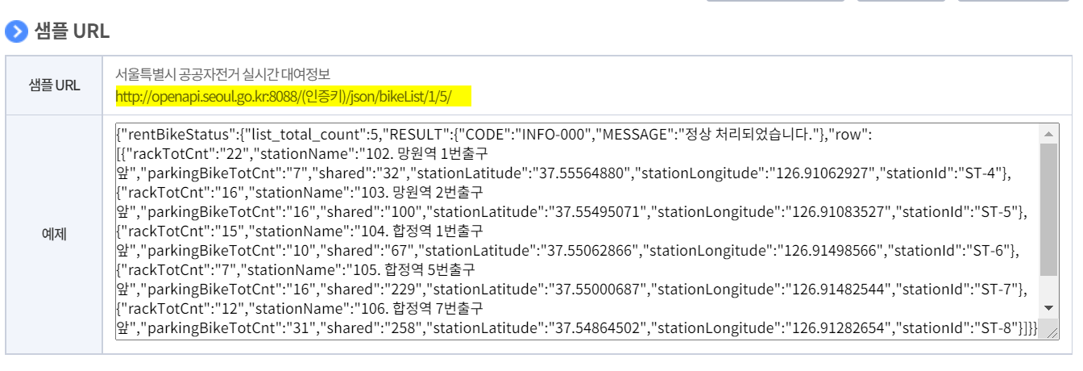1083x371 pixels.
Task: Click the 샘플 URL section heading
Action: tap(72, 31)
